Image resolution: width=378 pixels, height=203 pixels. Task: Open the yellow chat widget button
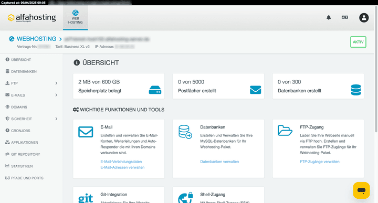click(x=361, y=190)
